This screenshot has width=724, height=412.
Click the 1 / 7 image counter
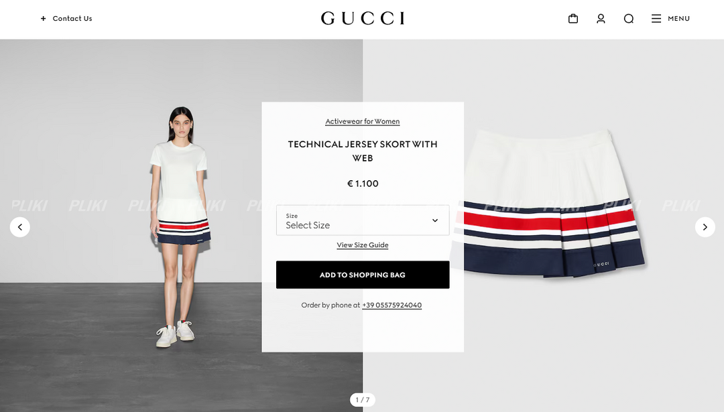click(x=363, y=399)
